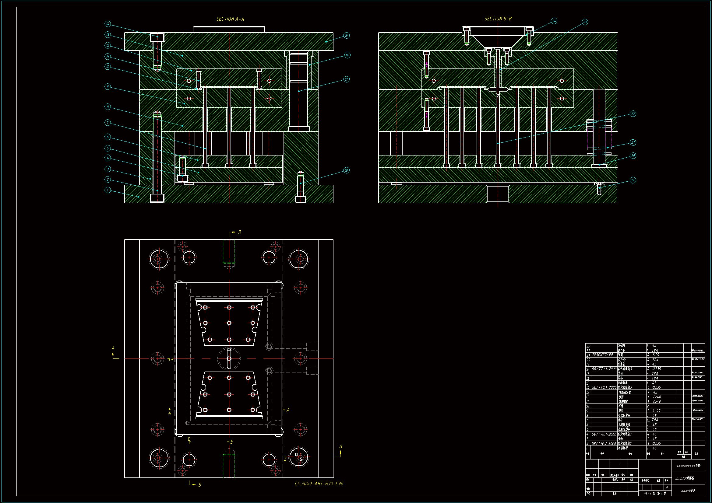
Task: Select the central sprue circle in plan view
Action: (229, 358)
